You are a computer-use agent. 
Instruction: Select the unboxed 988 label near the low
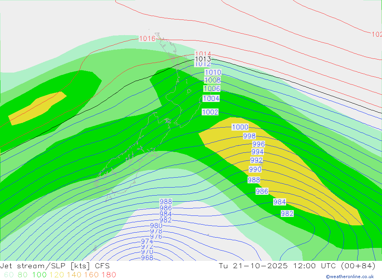click(x=166, y=202)
